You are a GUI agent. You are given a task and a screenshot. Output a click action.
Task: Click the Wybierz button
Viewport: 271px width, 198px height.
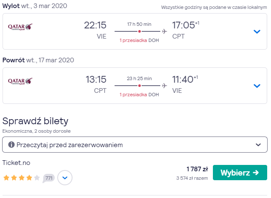[240, 173]
